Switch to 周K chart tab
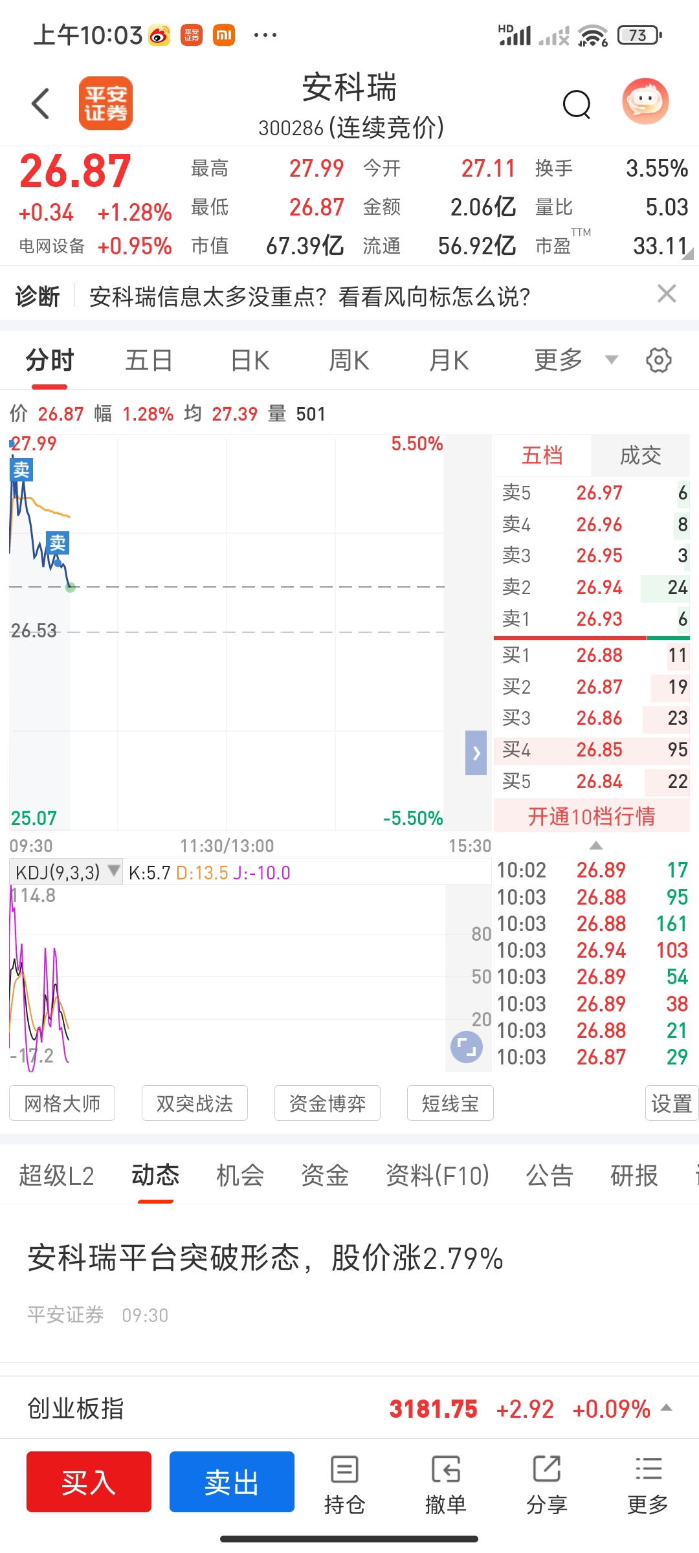Screen dimensions: 699x1553 click(349, 360)
